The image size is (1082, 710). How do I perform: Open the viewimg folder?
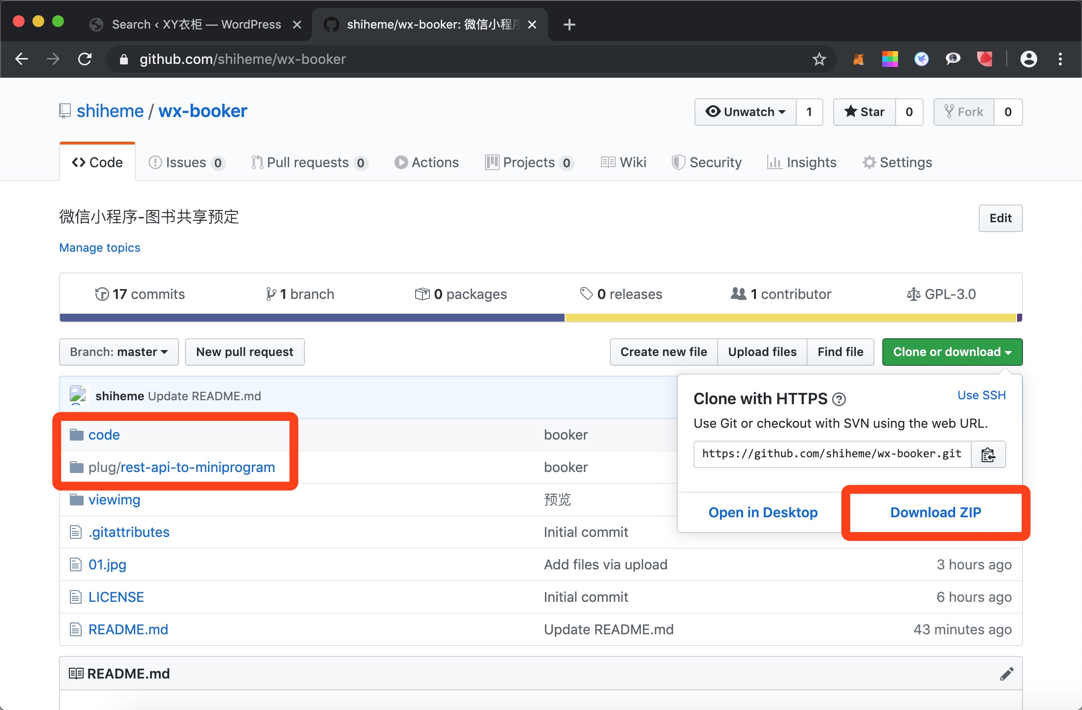114,500
